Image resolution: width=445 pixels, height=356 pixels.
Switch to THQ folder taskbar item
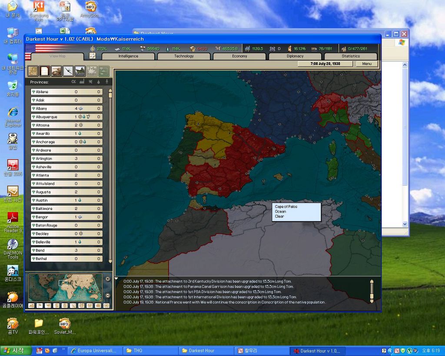151,351
